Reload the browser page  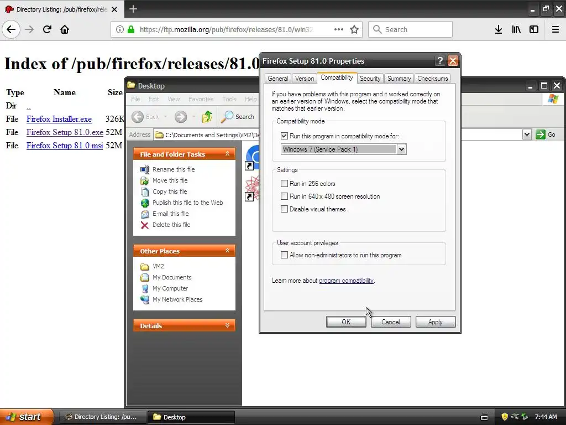[x=47, y=29]
